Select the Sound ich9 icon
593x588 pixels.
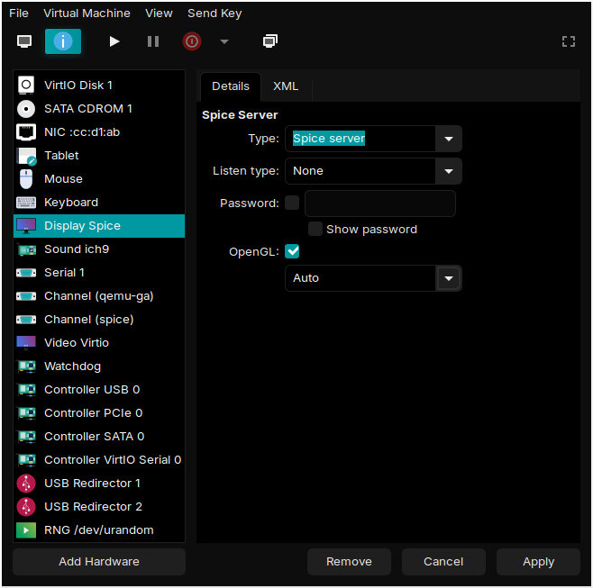coord(26,249)
